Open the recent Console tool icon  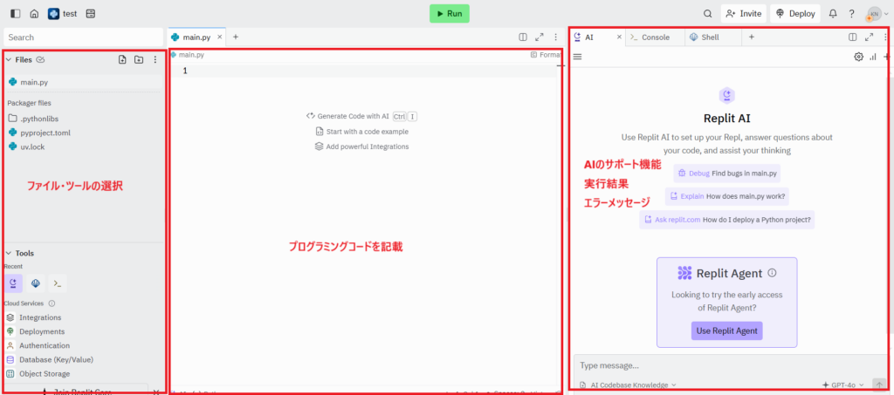coord(58,283)
